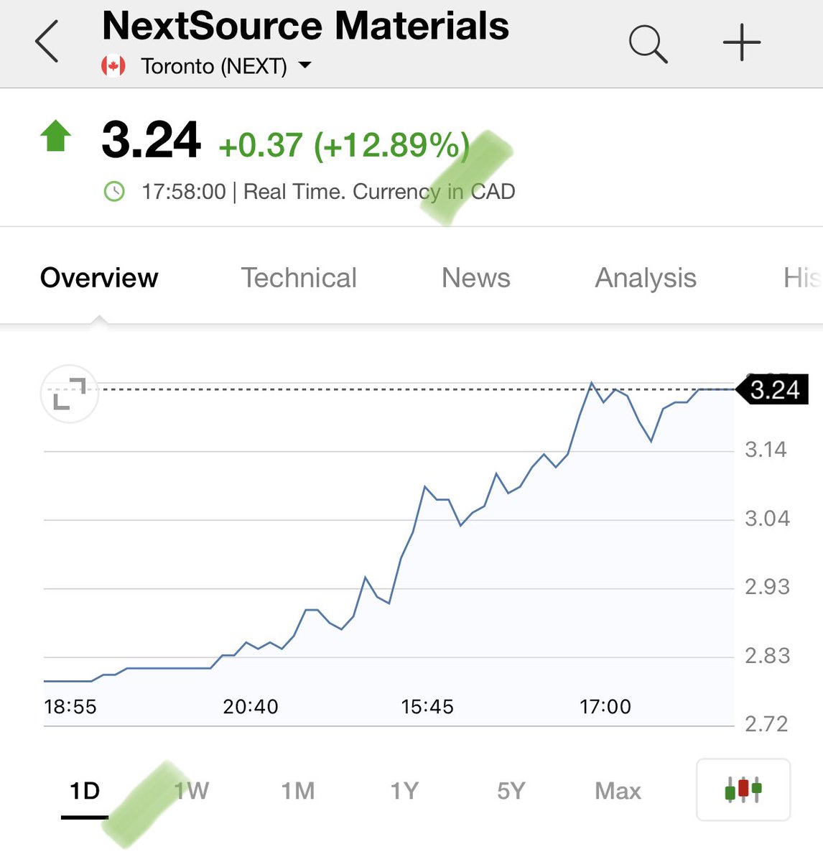Tap the current price 3.24

tap(151, 140)
